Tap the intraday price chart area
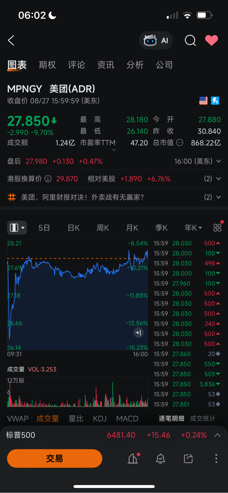The width and height of the screenshot is (228, 493). (77, 295)
